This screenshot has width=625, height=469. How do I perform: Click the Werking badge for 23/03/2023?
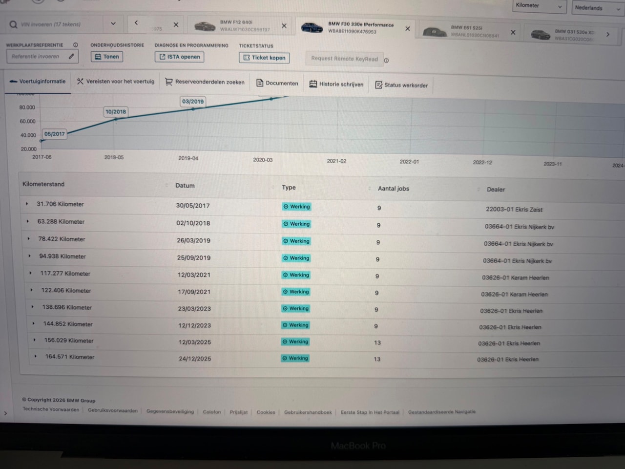(x=295, y=308)
